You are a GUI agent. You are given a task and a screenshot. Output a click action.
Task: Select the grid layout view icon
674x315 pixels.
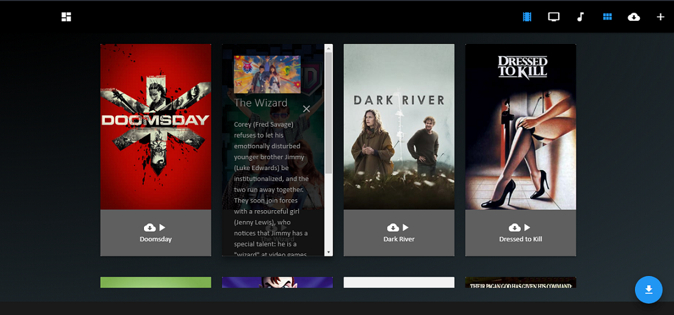(607, 16)
